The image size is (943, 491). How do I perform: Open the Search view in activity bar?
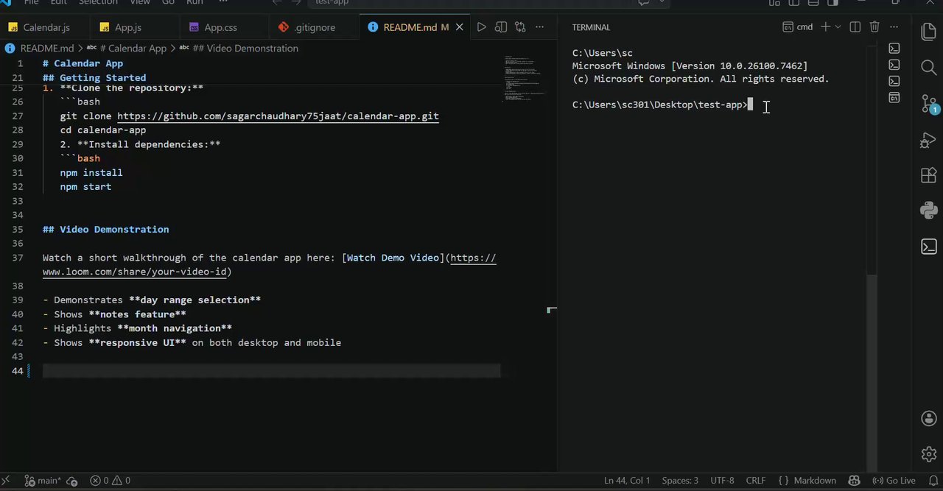tap(928, 68)
